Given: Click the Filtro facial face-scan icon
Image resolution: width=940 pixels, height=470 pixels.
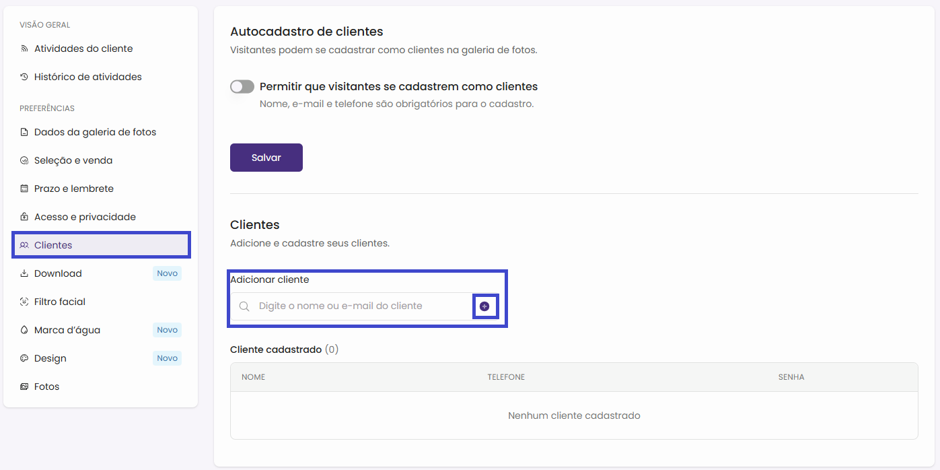Looking at the screenshot, I should pos(24,302).
